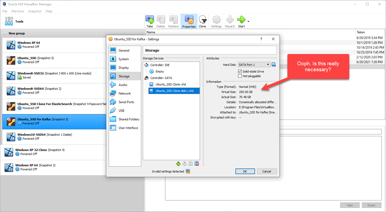Click Cancel in the Settings dialog

click(267, 171)
